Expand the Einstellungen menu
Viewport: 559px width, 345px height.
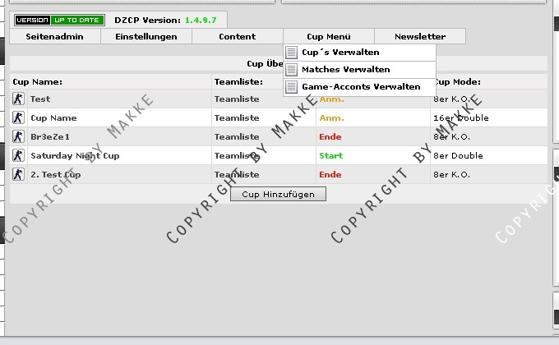(x=146, y=37)
